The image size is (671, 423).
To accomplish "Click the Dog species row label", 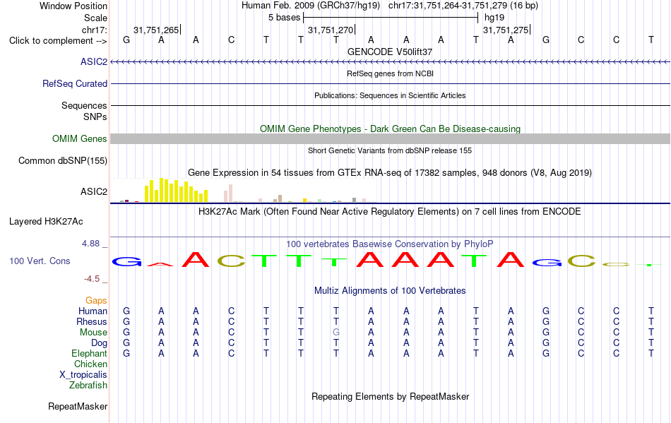I will 100,343.
